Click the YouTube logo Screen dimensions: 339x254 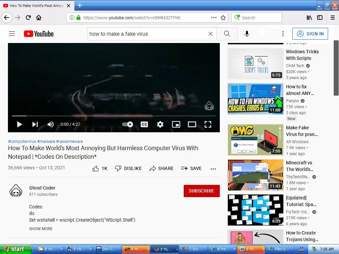click(39, 34)
